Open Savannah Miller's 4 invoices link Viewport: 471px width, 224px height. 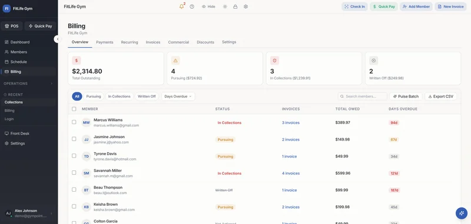click(290, 173)
